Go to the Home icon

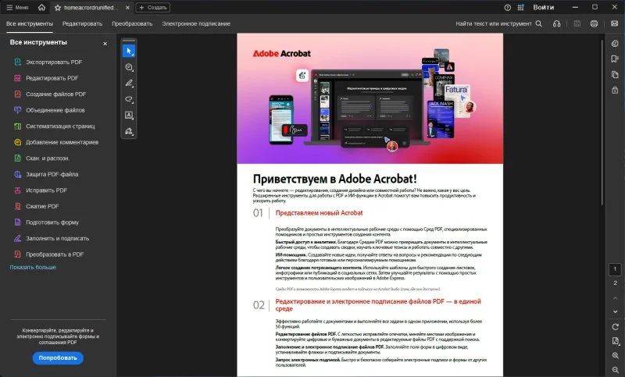coord(41,7)
